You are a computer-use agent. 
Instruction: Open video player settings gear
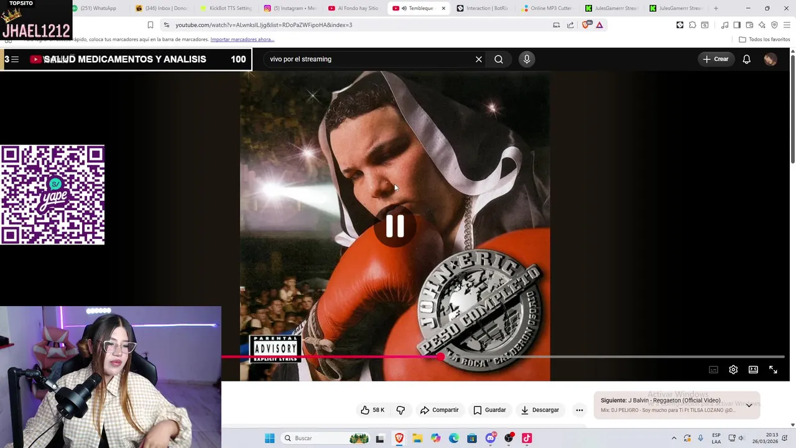[x=733, y=370]
